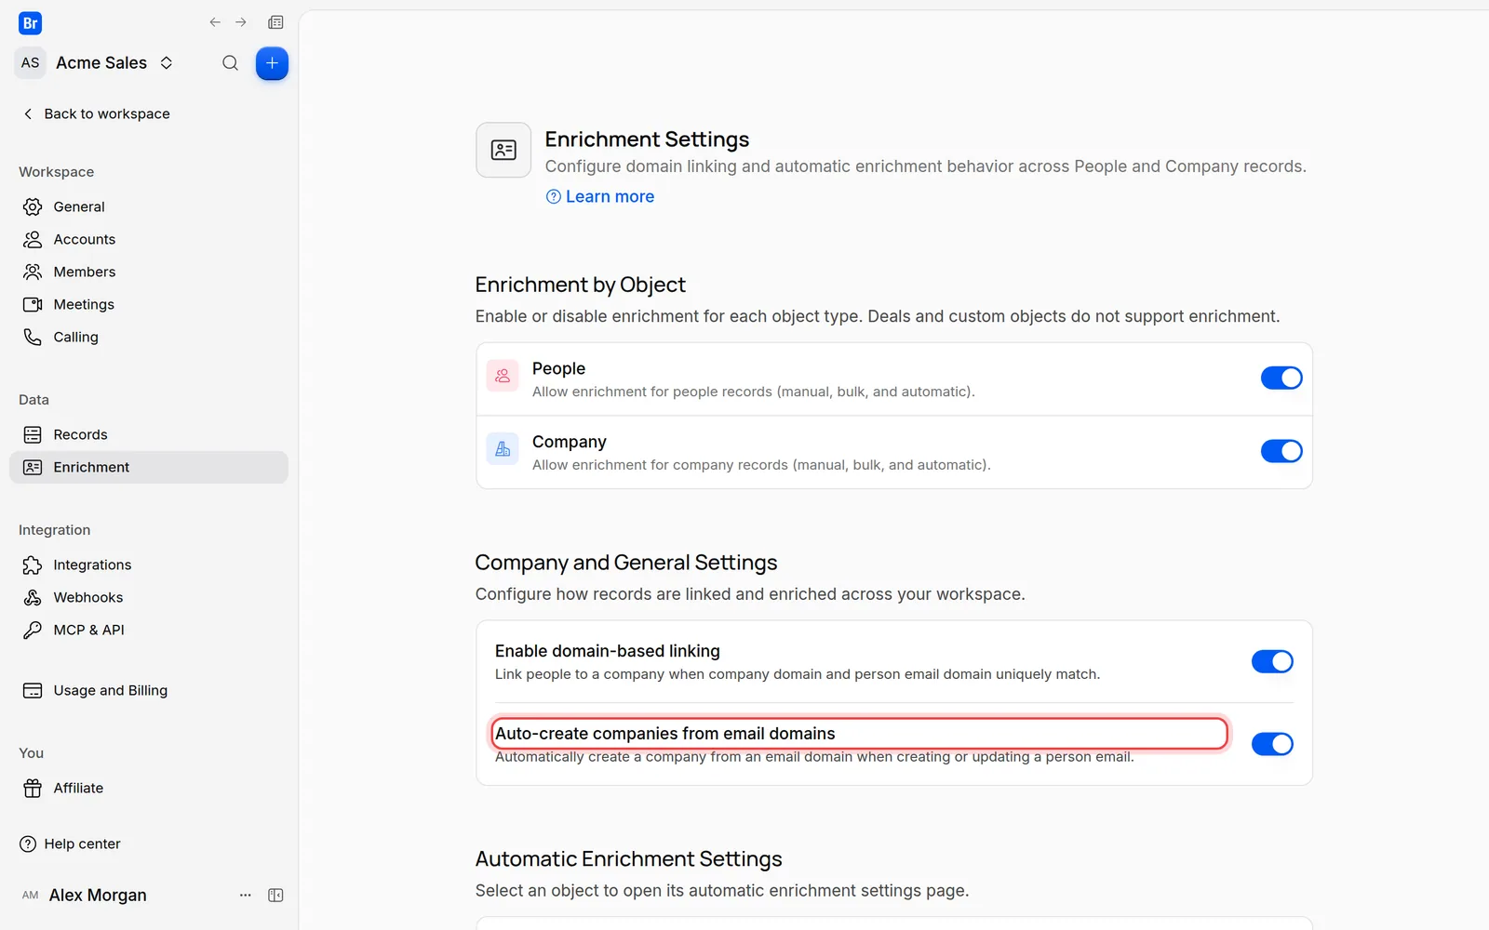The height and width of the screenshot is (930, 1489).
Task: Click the gift icon next to Affiliate
Action: click(x=33, y=788)
